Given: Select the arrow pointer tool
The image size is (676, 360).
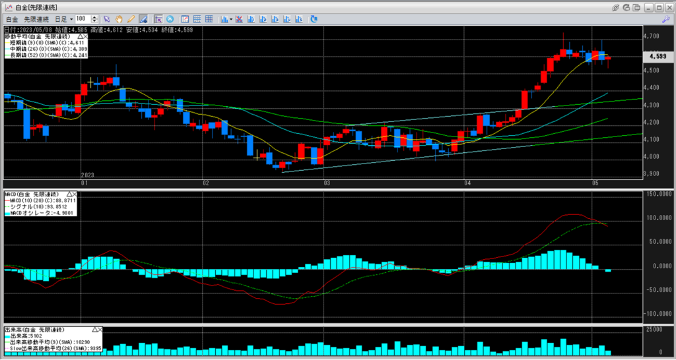Looking at the screenshot, I should tap(107, 19).
